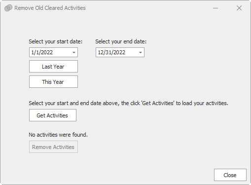The height and width of the screenshot is (185, 251).
Task: Click the Get Activities instruction text line
Action: coord(129,103)
